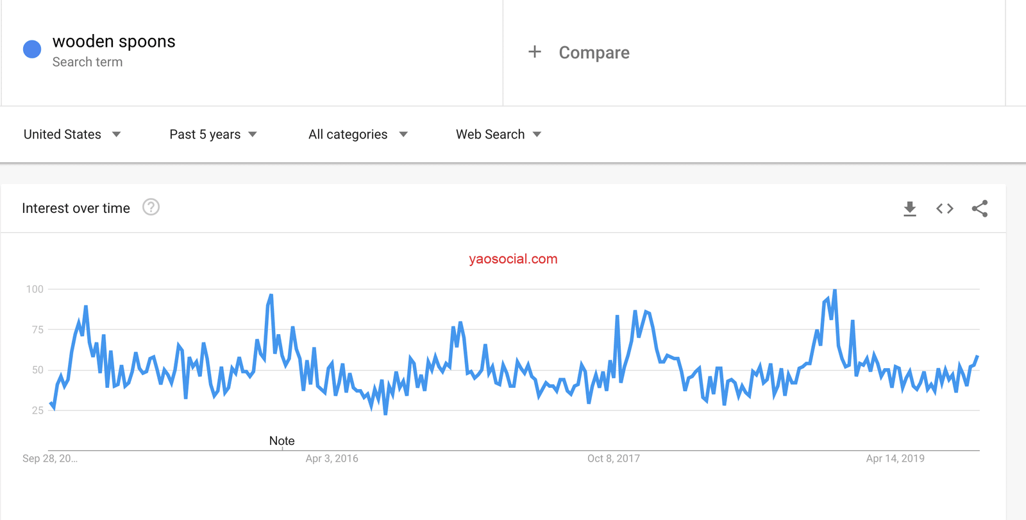Viewport: 1026px width, 520px height.
Task: Download the interest over time data
Action: [909, 208]
